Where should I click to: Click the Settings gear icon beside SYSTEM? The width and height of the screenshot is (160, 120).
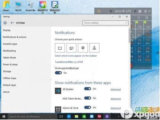[5, 23]
